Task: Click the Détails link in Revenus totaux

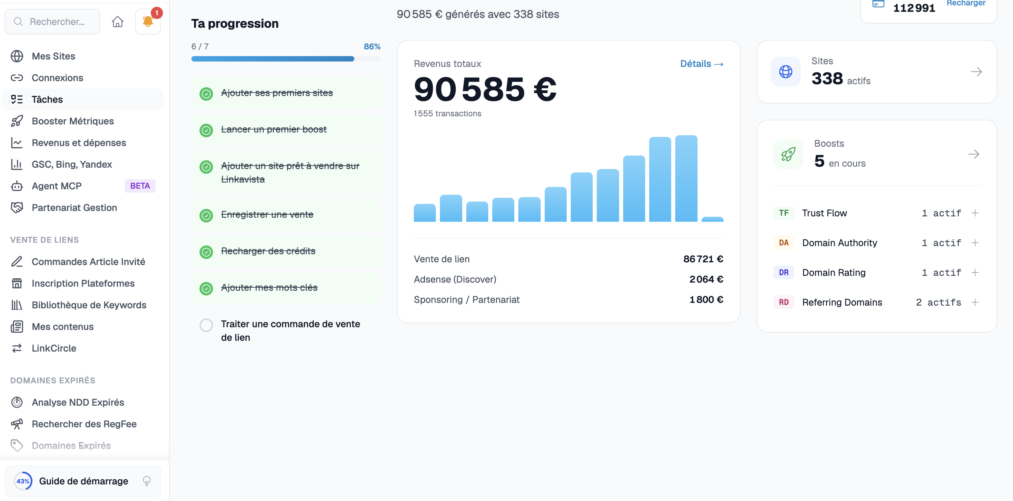Action: (x=702, y=64)
